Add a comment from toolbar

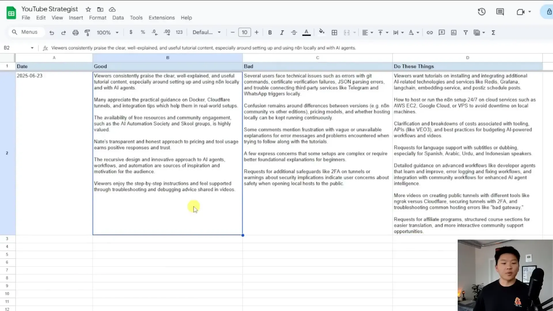click(442, 33)
